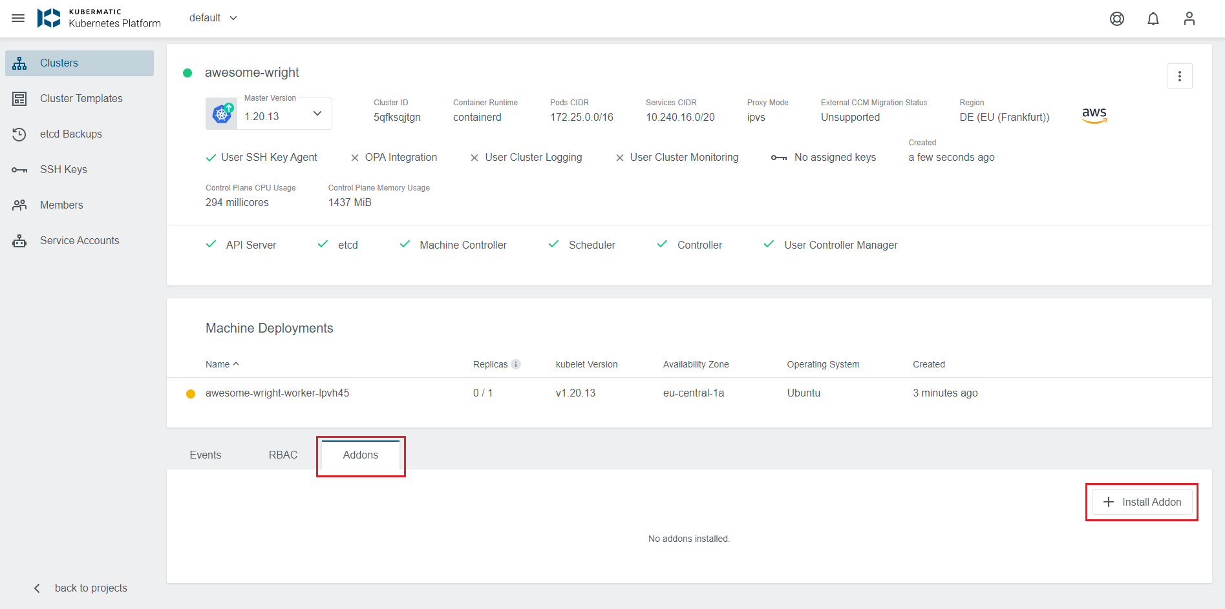The height and width of the screenshot is (609, 1225).
Task: Open Service Accounts in the sidebar
Action: [80, 241]
